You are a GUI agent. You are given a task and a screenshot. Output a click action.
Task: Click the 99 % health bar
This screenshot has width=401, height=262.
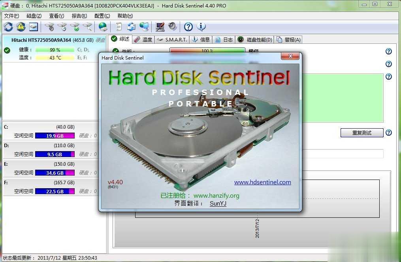click(55, 50)
